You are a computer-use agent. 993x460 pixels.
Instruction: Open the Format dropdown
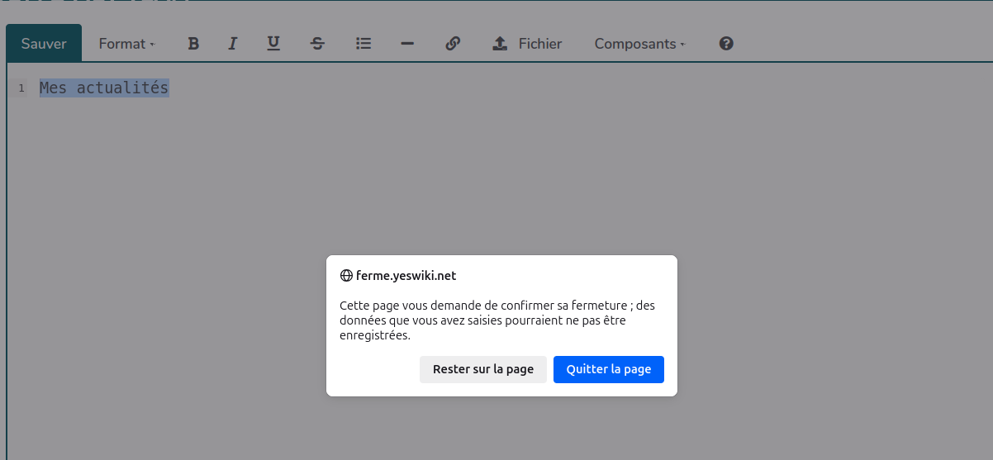pos(126,44)
